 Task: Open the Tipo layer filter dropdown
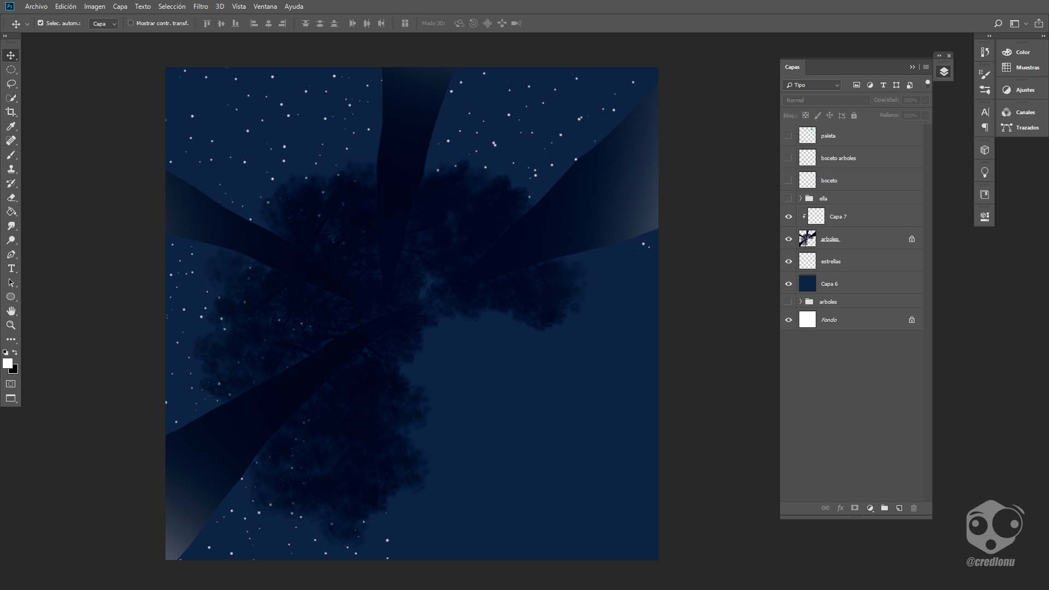[x=812, y=85]
